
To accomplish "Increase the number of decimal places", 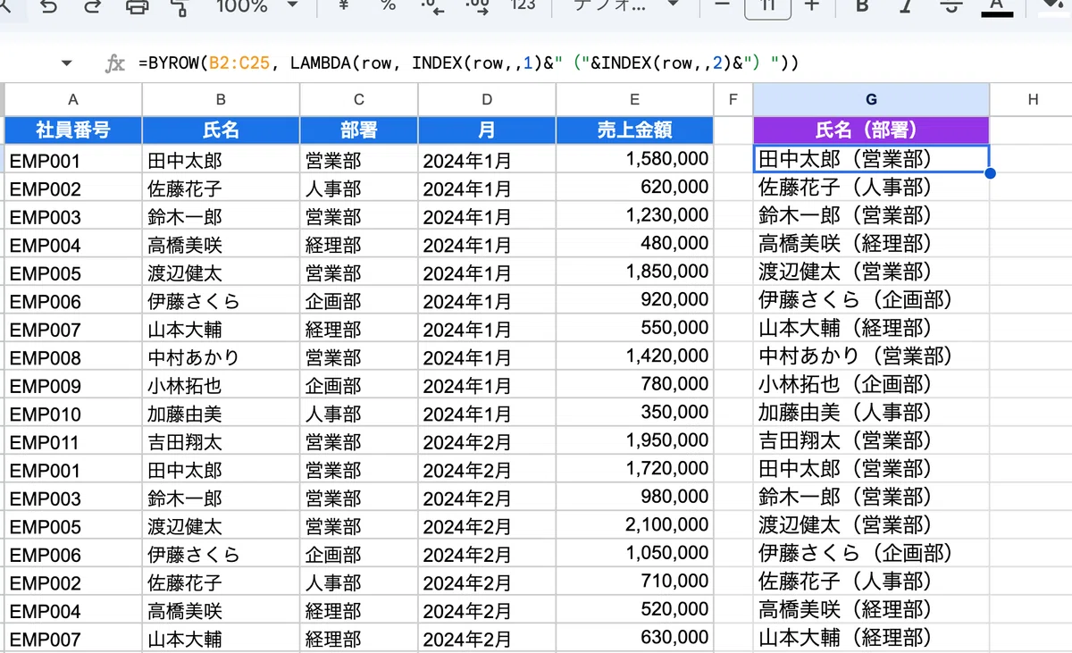I will point(478,7).
